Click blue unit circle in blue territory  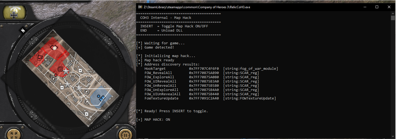[x=99, y=96]
